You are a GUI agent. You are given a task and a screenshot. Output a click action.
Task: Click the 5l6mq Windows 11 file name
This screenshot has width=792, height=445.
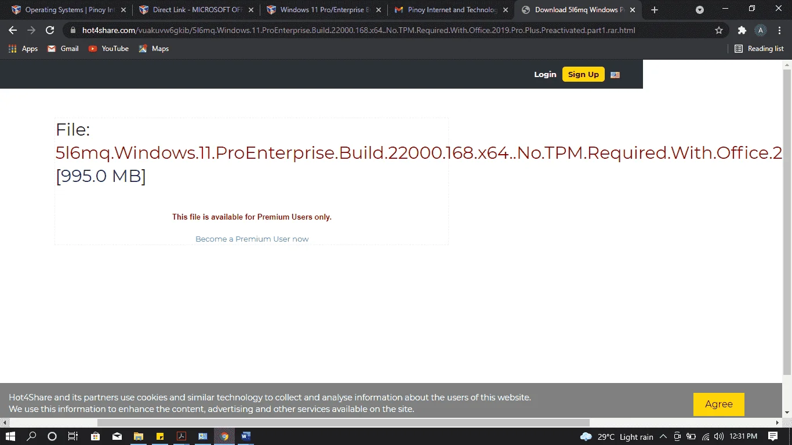[x=419, y=153]
